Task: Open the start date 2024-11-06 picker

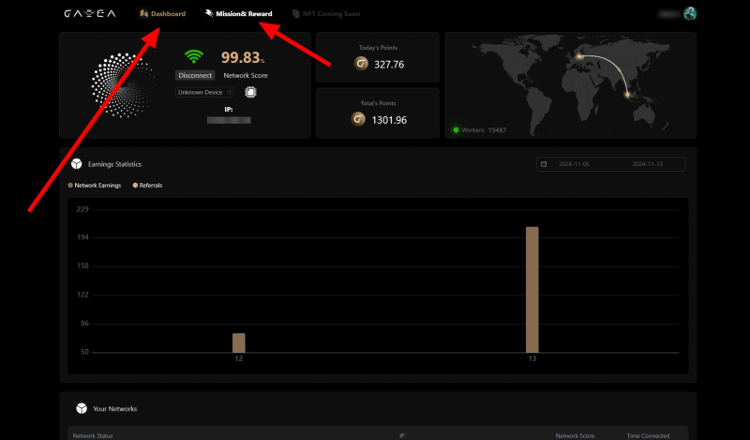Action: 573,164
